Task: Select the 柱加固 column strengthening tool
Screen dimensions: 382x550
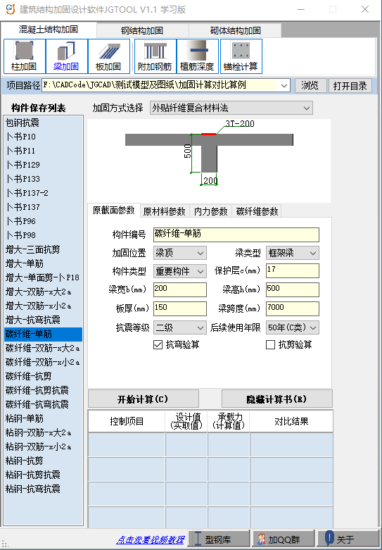Action: (24, 56)
